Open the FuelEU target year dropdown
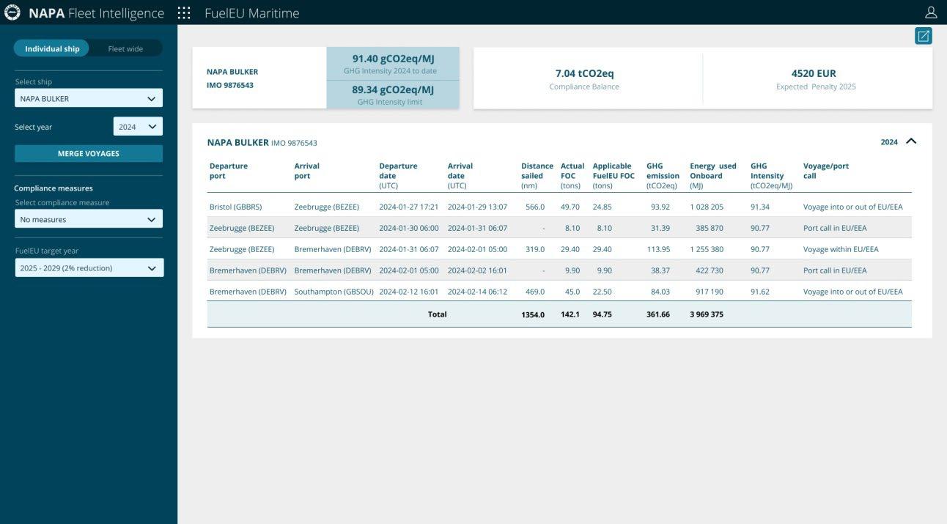 (x=89, y=268)
